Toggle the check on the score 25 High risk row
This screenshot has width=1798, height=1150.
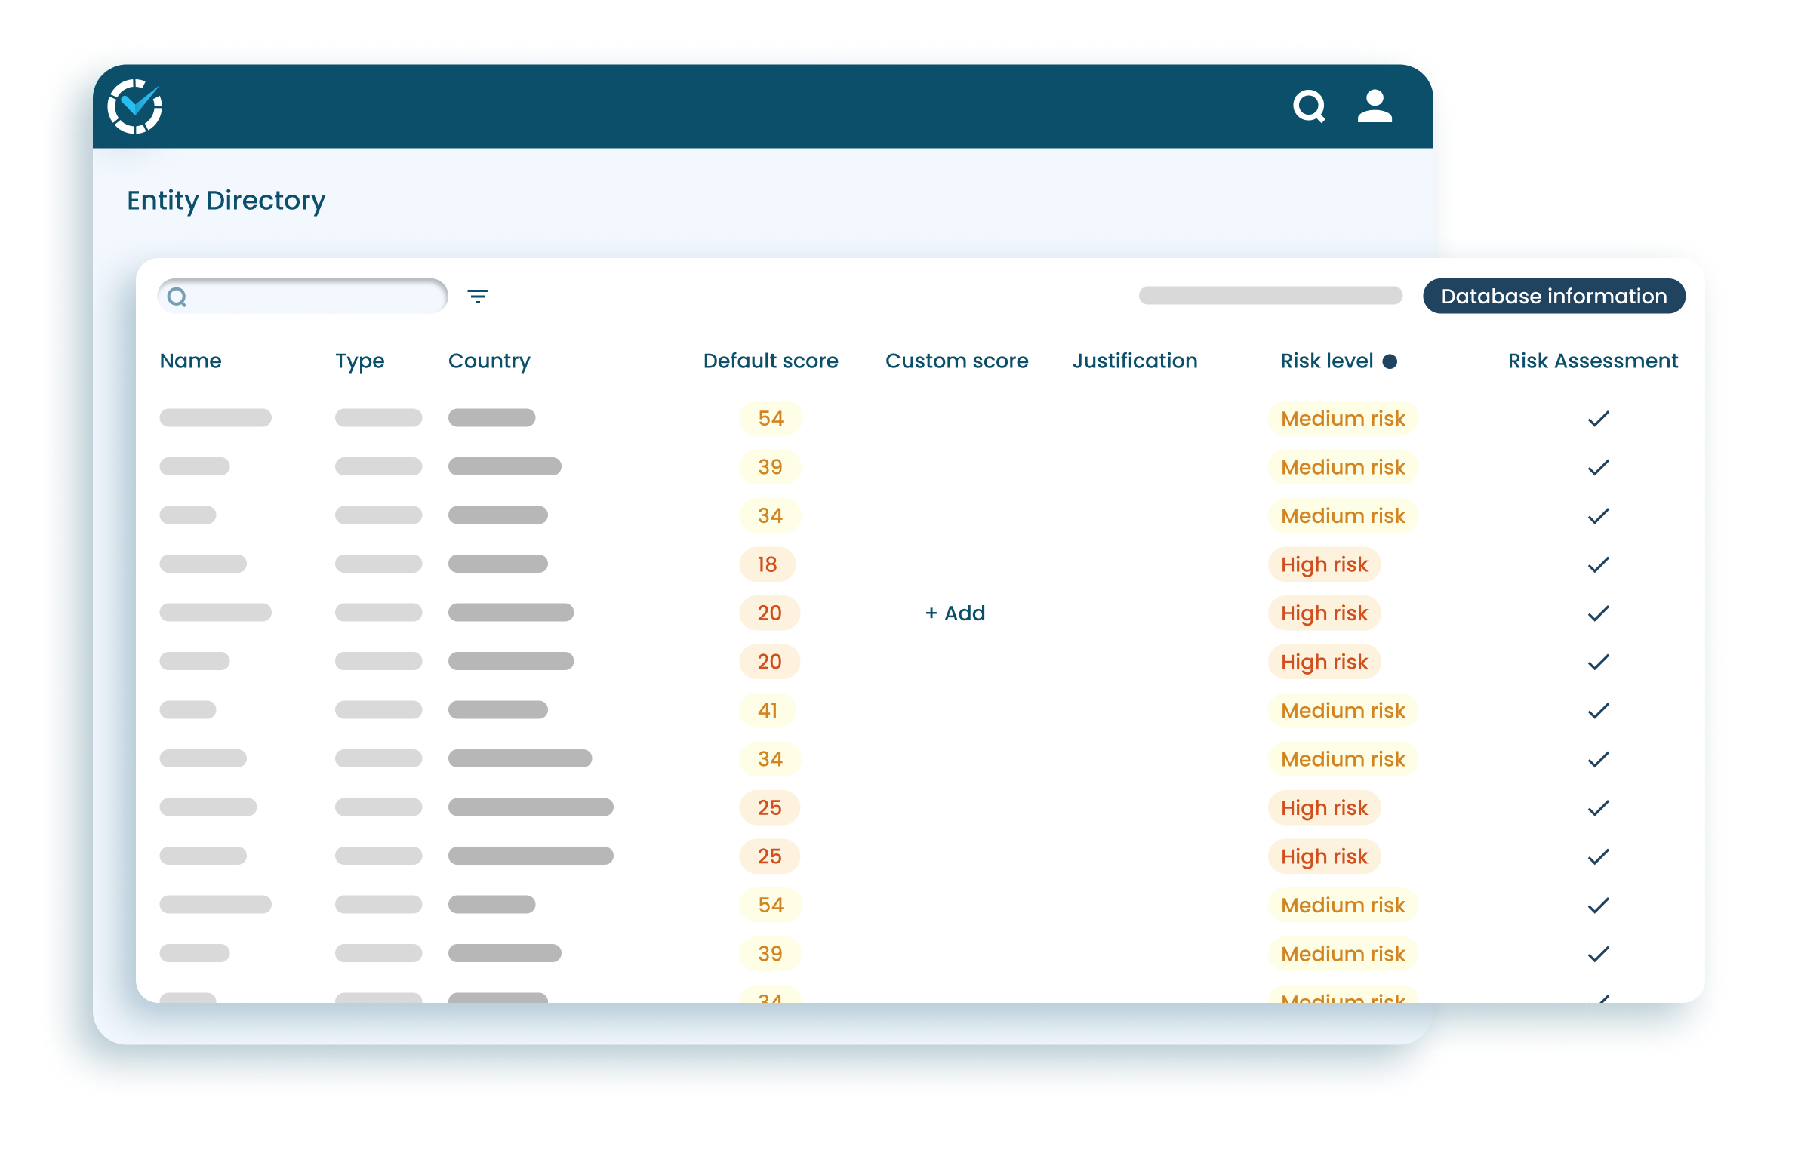[x=1598, y=807]
